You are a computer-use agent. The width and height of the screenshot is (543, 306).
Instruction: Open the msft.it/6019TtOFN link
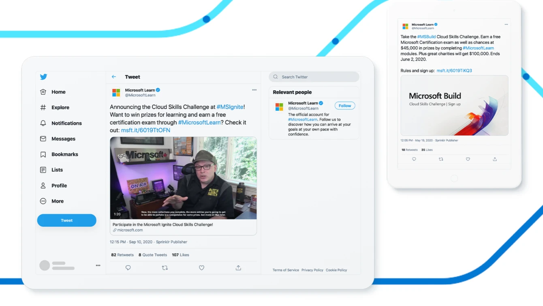pos(145,130)
